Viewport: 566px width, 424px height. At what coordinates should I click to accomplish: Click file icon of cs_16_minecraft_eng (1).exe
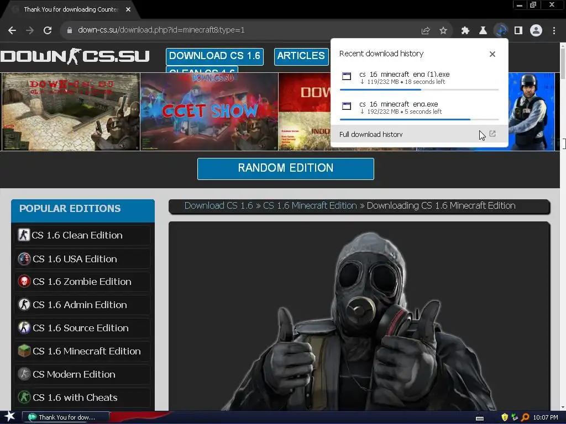tap(347, 76)
